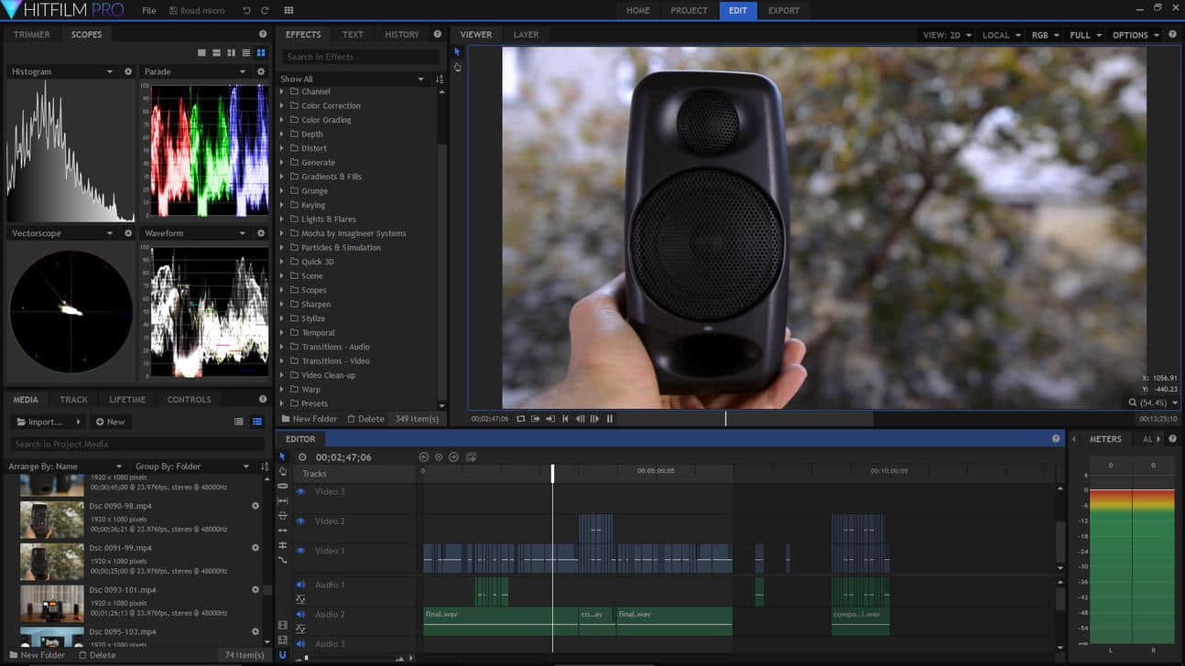Mute the Audio 1 track
1185x666 pixels.
[299, 585]
